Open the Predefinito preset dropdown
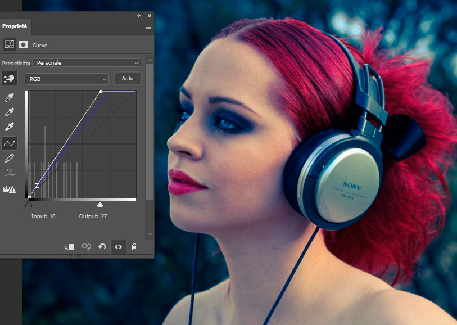457x325 pixels. (x=87, y=62)
